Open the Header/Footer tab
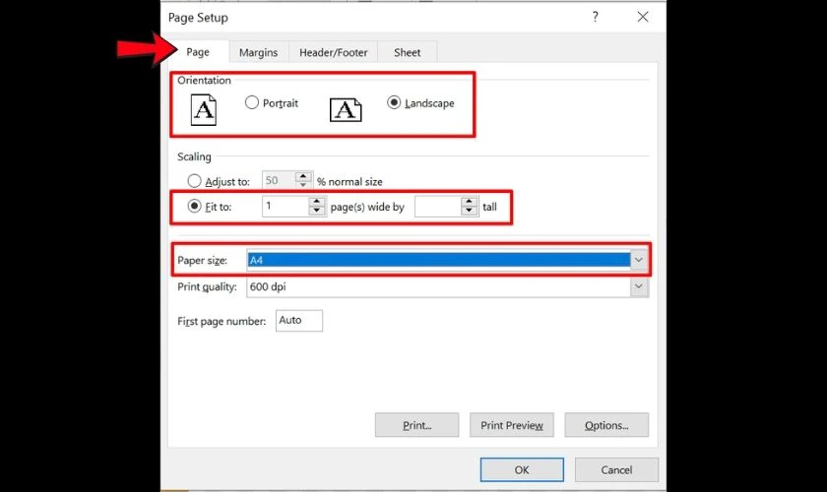The height and width of the screenshot is (492, 827). tap(333, 52)
